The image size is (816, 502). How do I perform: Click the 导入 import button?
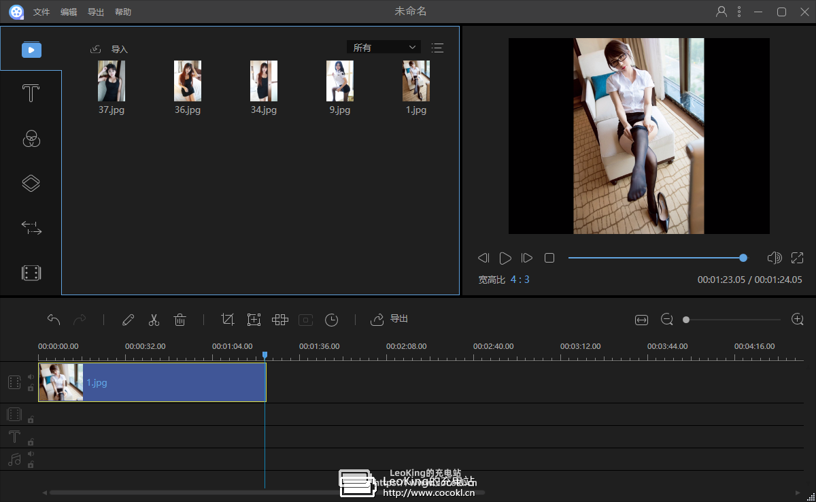[109, 49]
